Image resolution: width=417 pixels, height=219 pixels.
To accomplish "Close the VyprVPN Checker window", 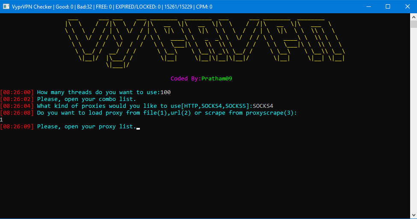I will point(408,7).
